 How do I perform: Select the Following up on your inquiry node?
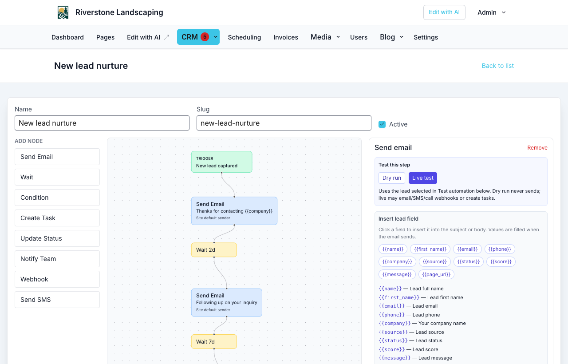[227, 302]
